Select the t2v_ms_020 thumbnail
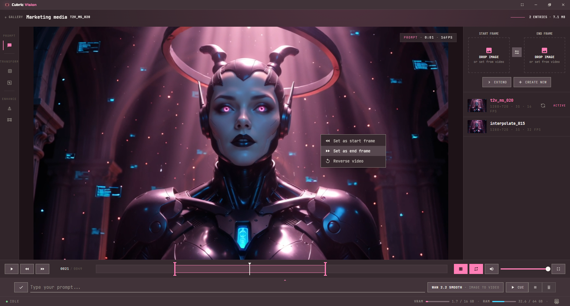The width and height of the screenshot is (570, 306). [x=477, y=106]
